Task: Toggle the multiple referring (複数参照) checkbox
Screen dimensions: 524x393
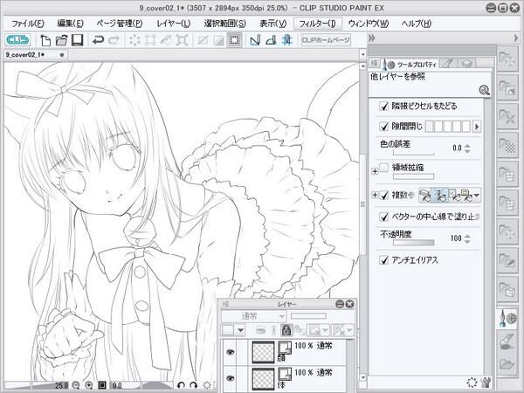Action: (384, 195)
